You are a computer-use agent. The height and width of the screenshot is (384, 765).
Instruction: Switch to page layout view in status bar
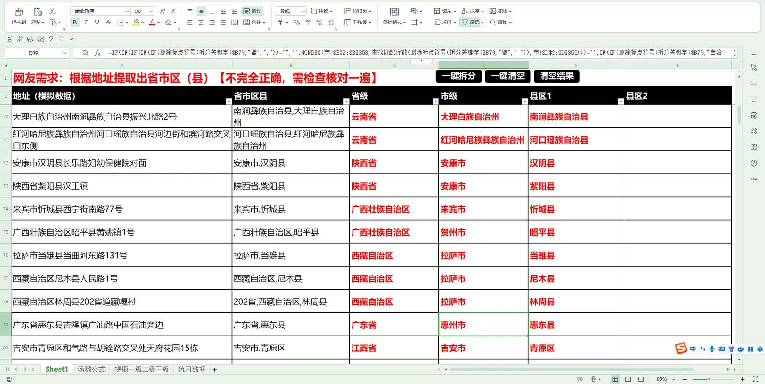pos(628,379)
